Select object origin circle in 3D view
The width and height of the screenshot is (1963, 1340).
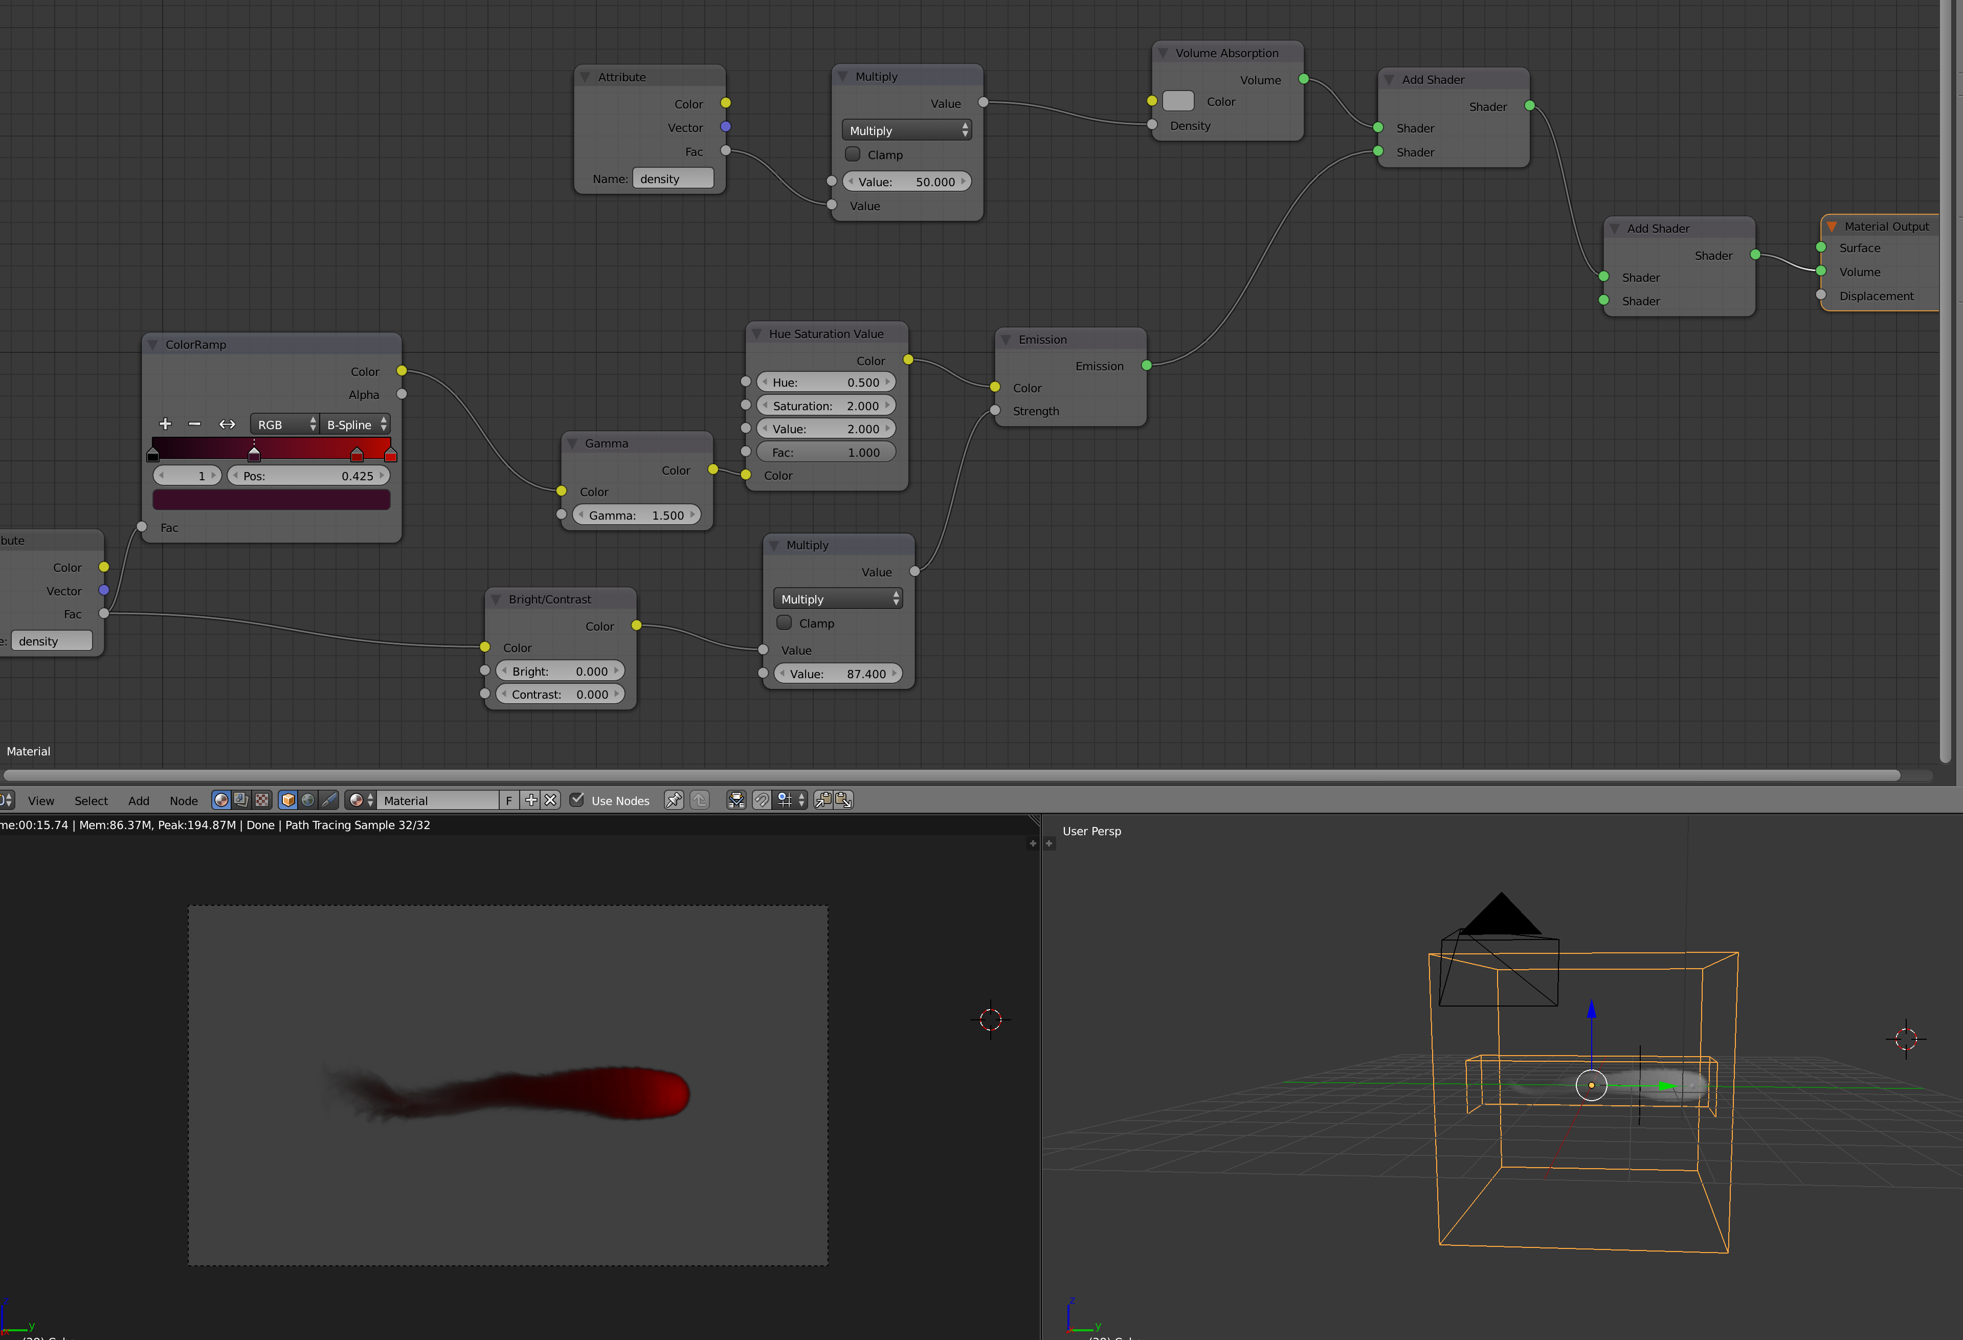1591,1085
